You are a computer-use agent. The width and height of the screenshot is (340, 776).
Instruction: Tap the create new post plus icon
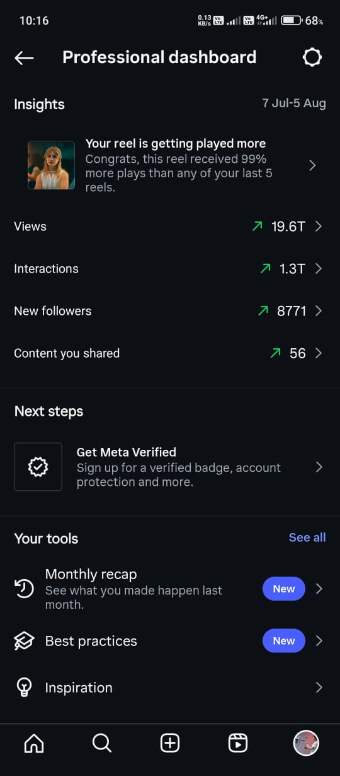pyautogui.click(x=170, y=744)
